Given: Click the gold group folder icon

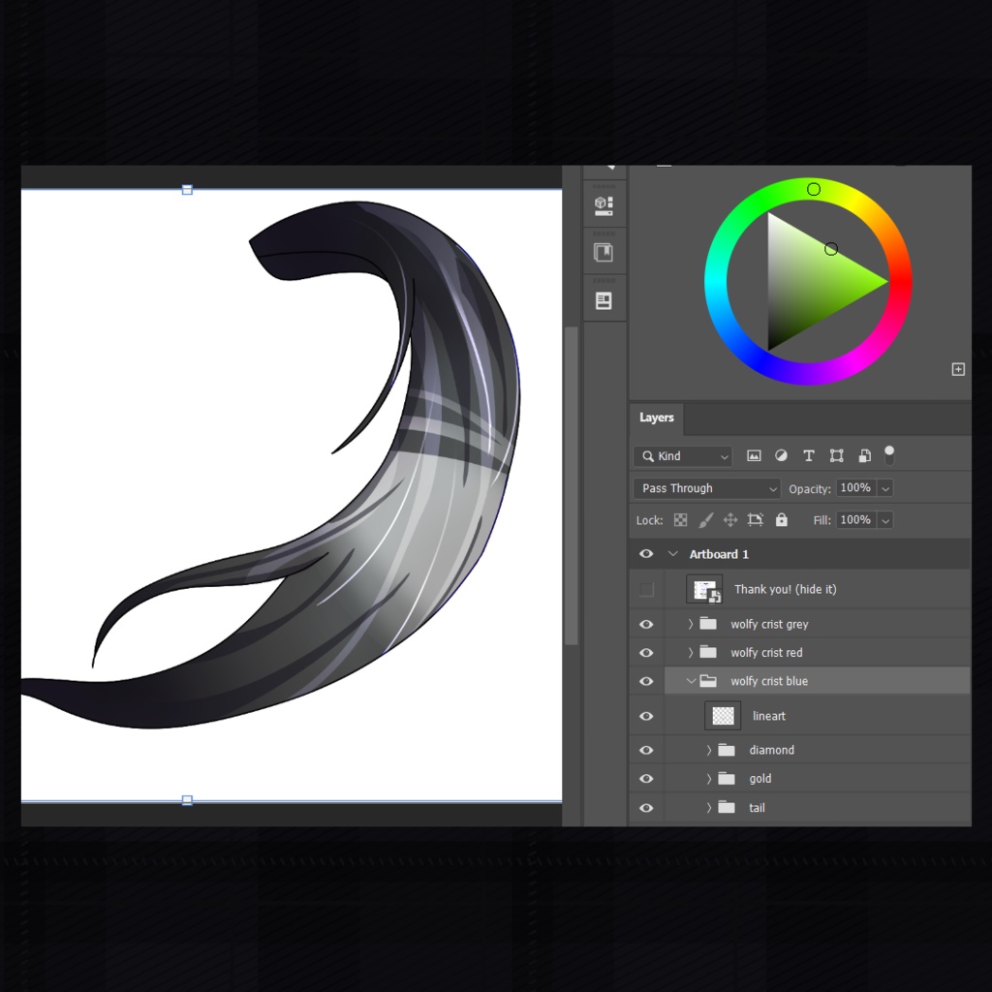Looking at the screenshot, I should (727, 779).
